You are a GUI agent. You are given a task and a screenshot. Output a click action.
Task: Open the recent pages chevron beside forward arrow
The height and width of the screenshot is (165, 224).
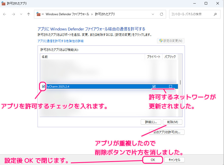click(21, 14)
